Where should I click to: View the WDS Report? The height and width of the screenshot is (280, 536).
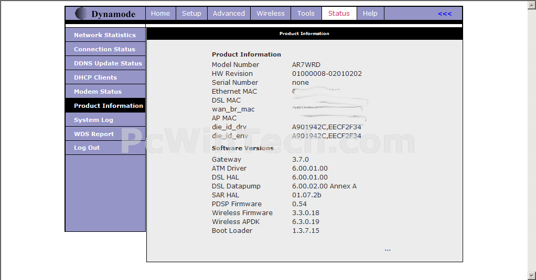105,133
